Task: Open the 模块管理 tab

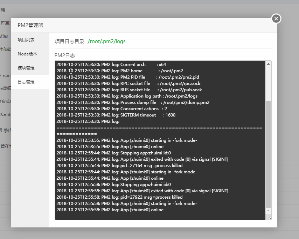Action: pos(30,68)
